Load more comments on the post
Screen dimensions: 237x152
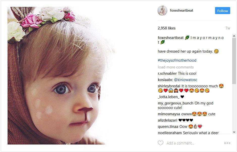click(x=176, y=67)
